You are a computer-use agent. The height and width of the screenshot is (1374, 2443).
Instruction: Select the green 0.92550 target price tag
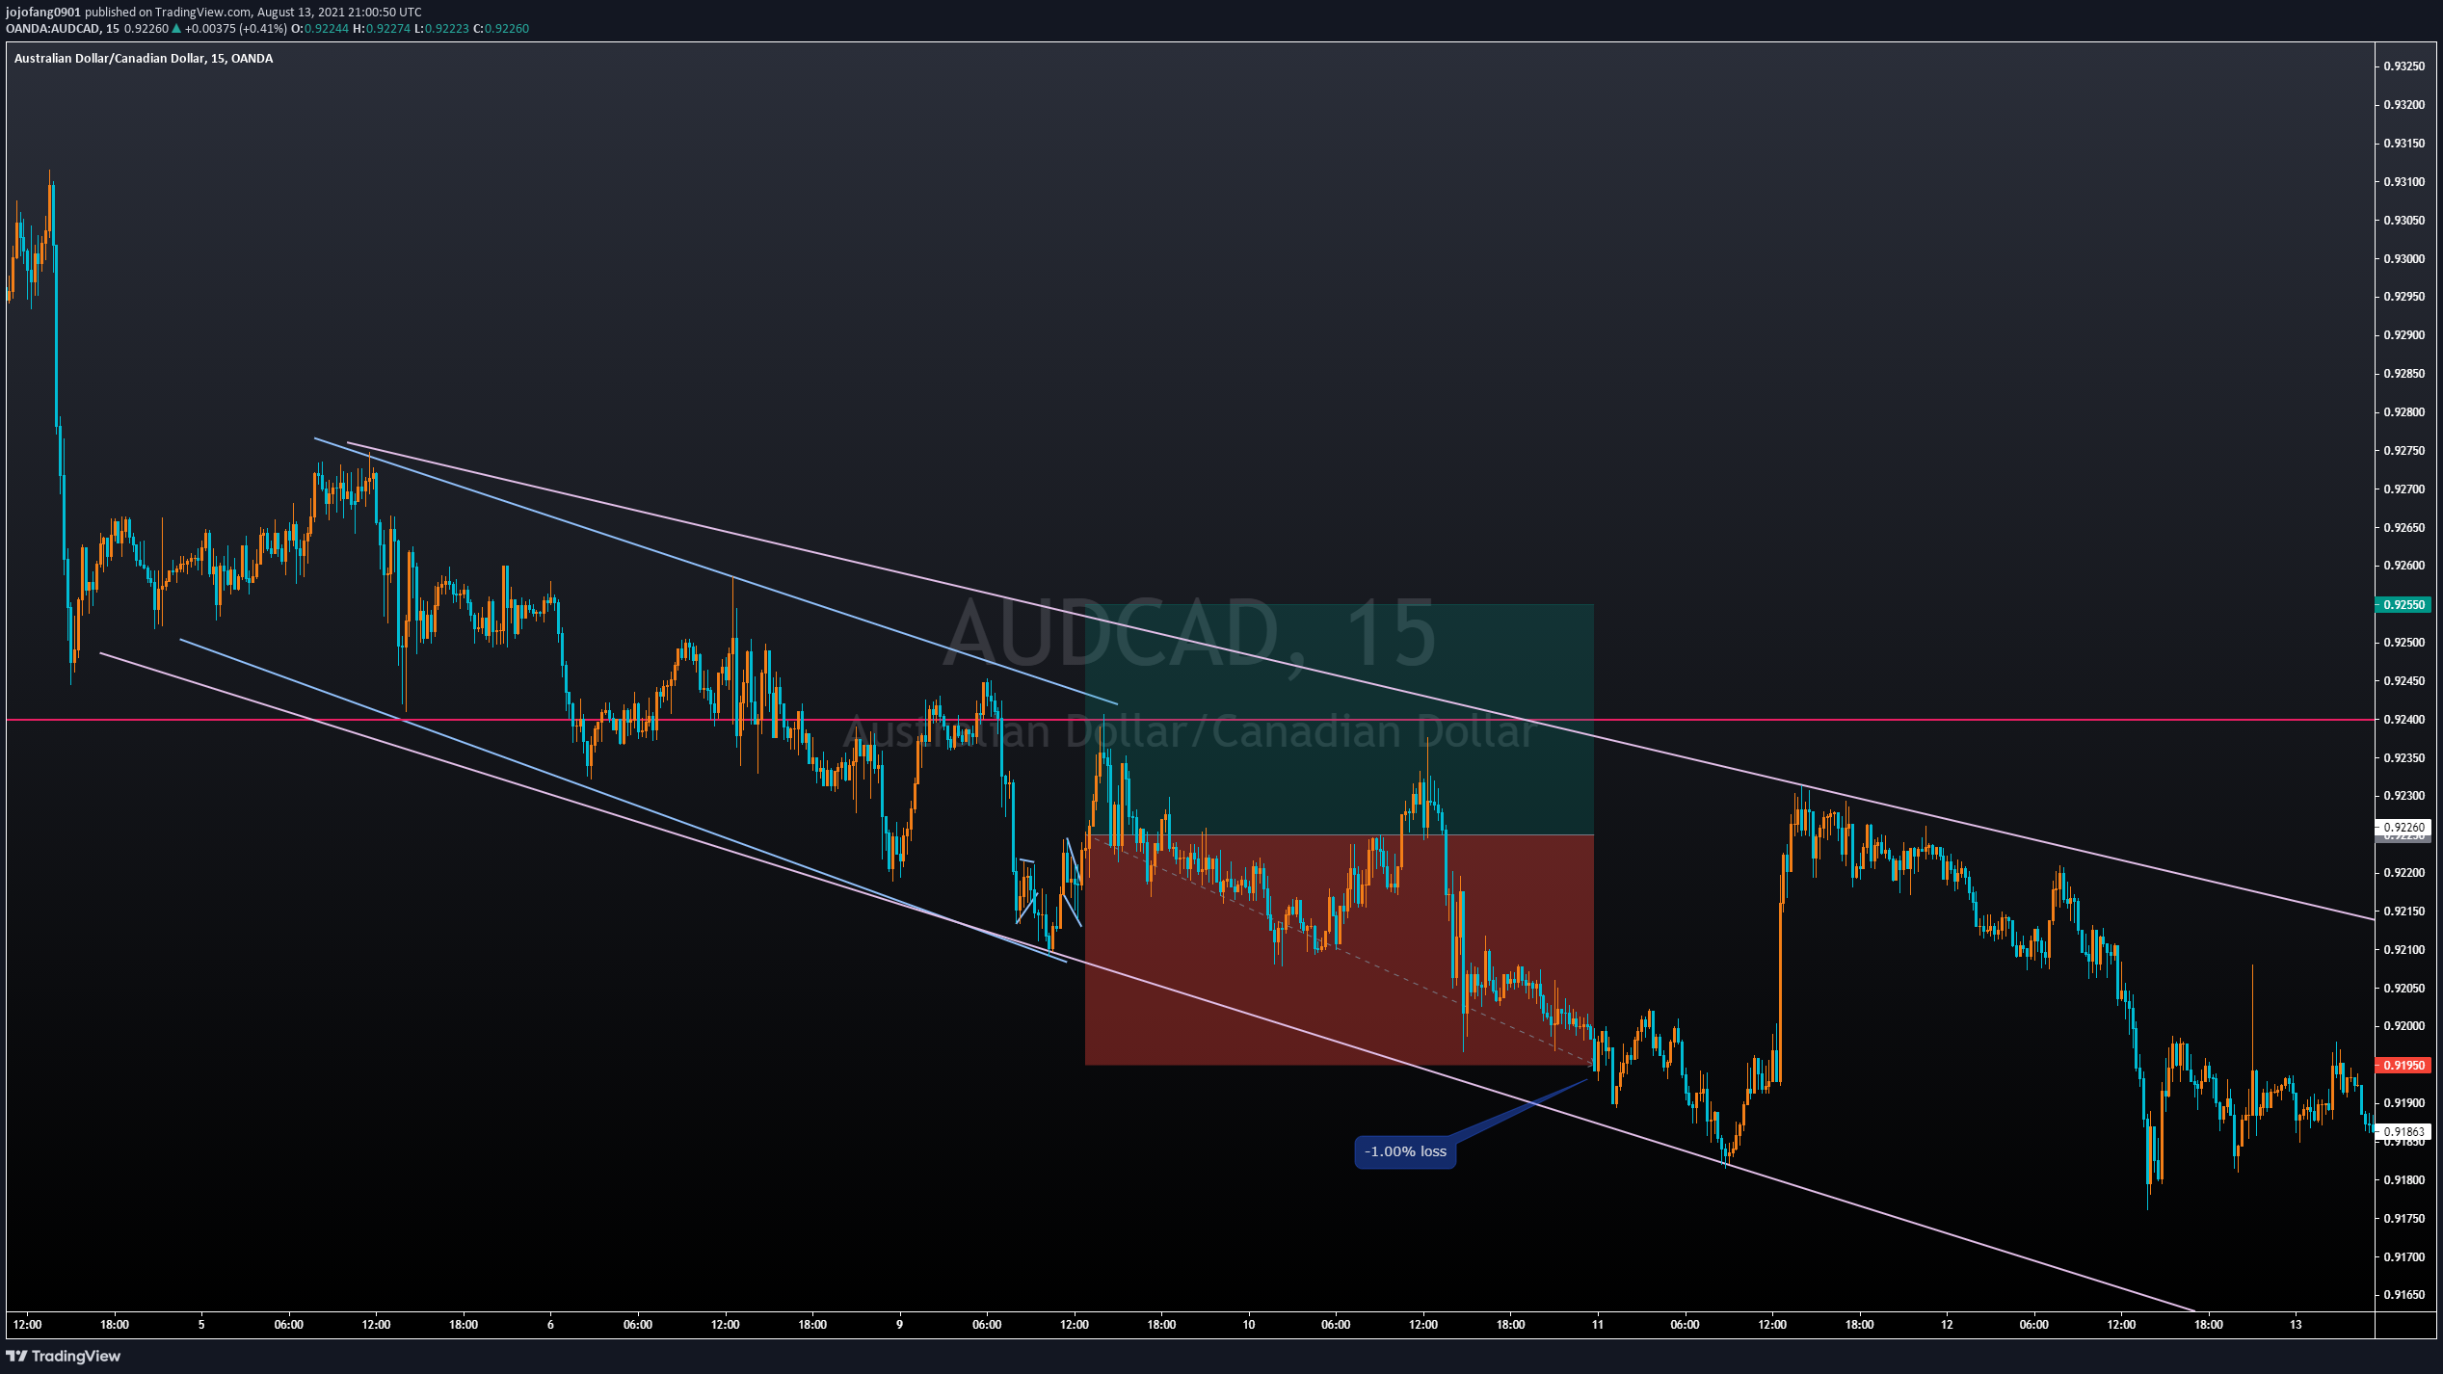[x=2403, y=605]
